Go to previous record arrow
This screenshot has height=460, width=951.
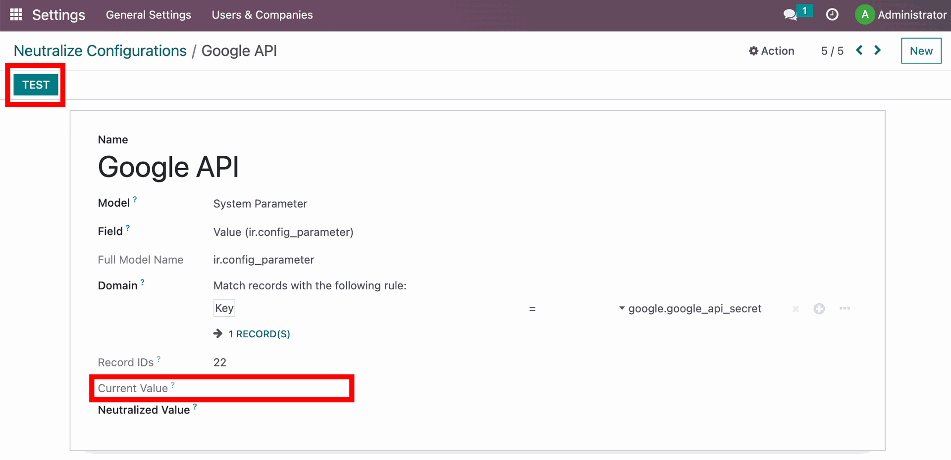pos(859,50)
